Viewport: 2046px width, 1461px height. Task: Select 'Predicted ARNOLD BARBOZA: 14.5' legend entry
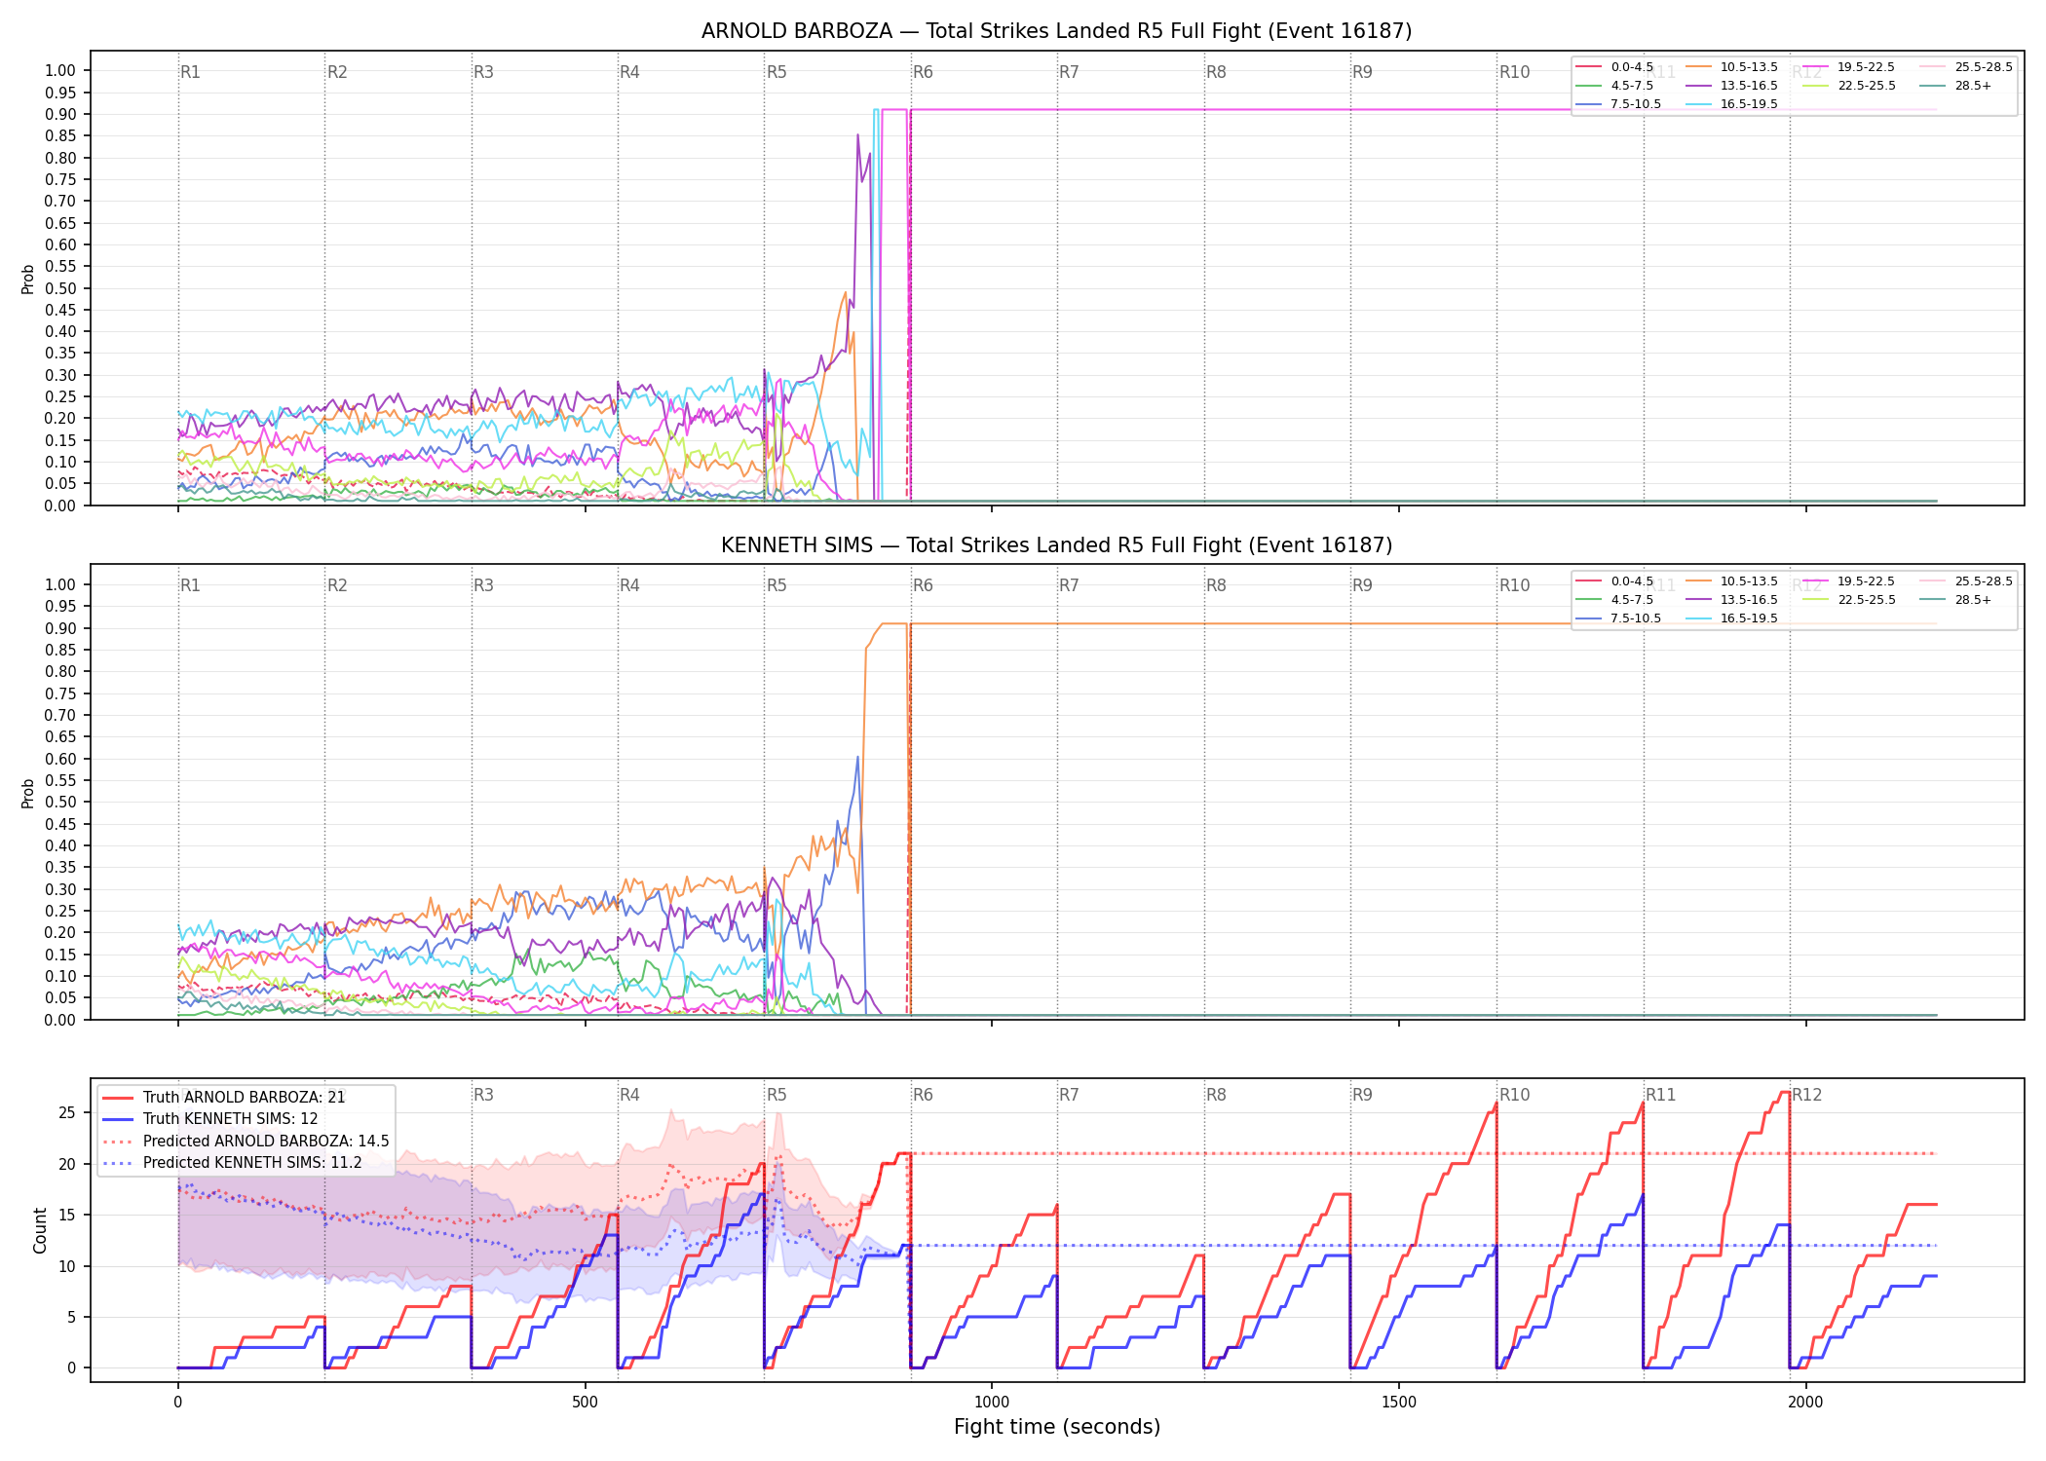[x=246, y=1142]
